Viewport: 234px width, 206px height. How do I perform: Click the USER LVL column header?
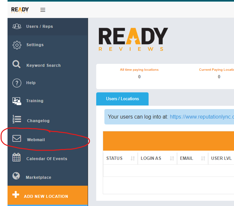click(222, 159)
